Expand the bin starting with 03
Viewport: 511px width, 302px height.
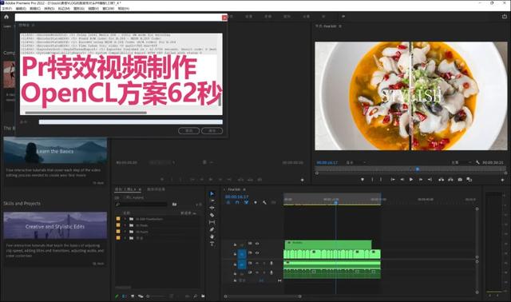(x=125, y=232)
